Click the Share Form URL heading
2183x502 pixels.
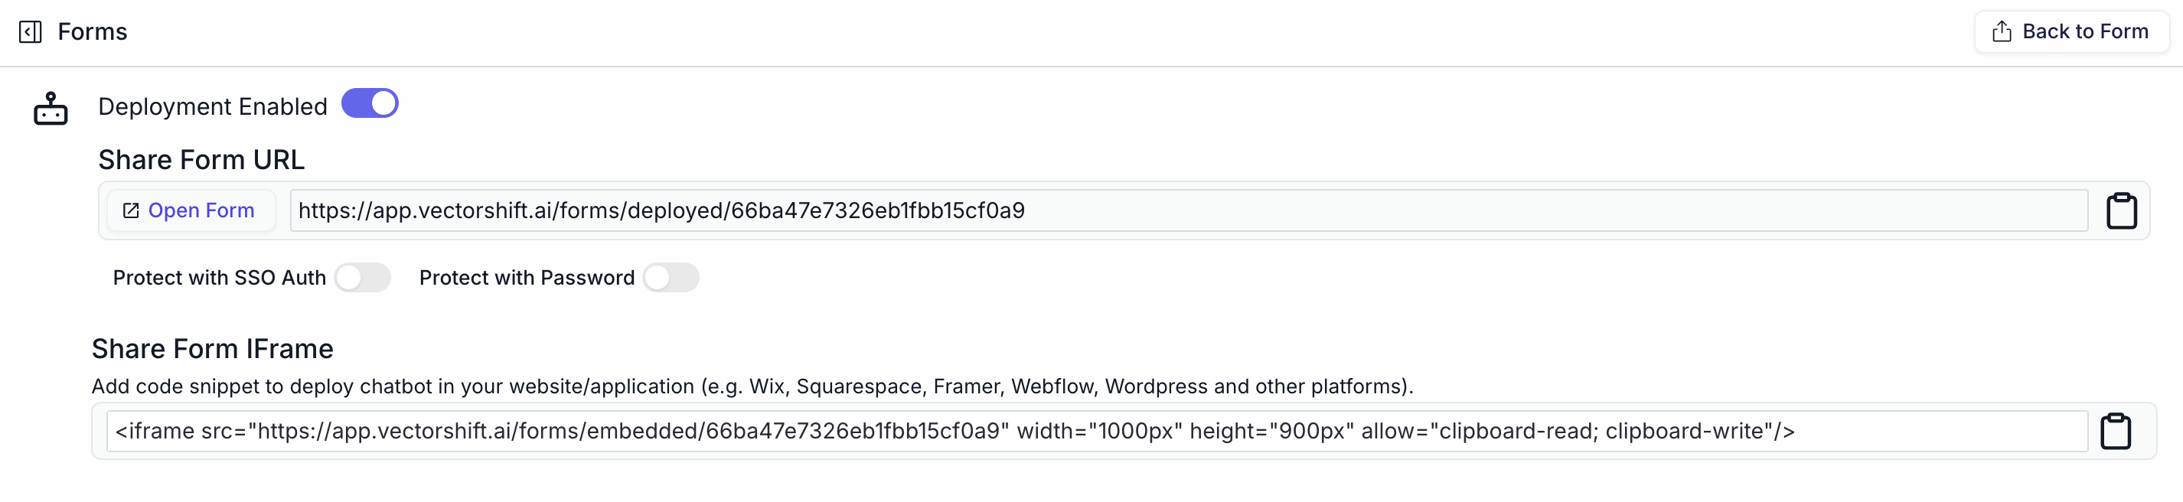point(201,160)
